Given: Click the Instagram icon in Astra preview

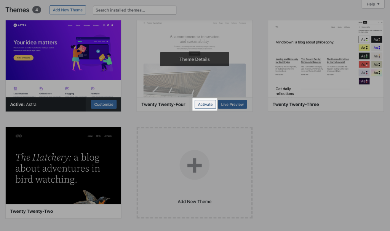Looking at the screenshot, I should pyautogui.click(x=104, y=25).
